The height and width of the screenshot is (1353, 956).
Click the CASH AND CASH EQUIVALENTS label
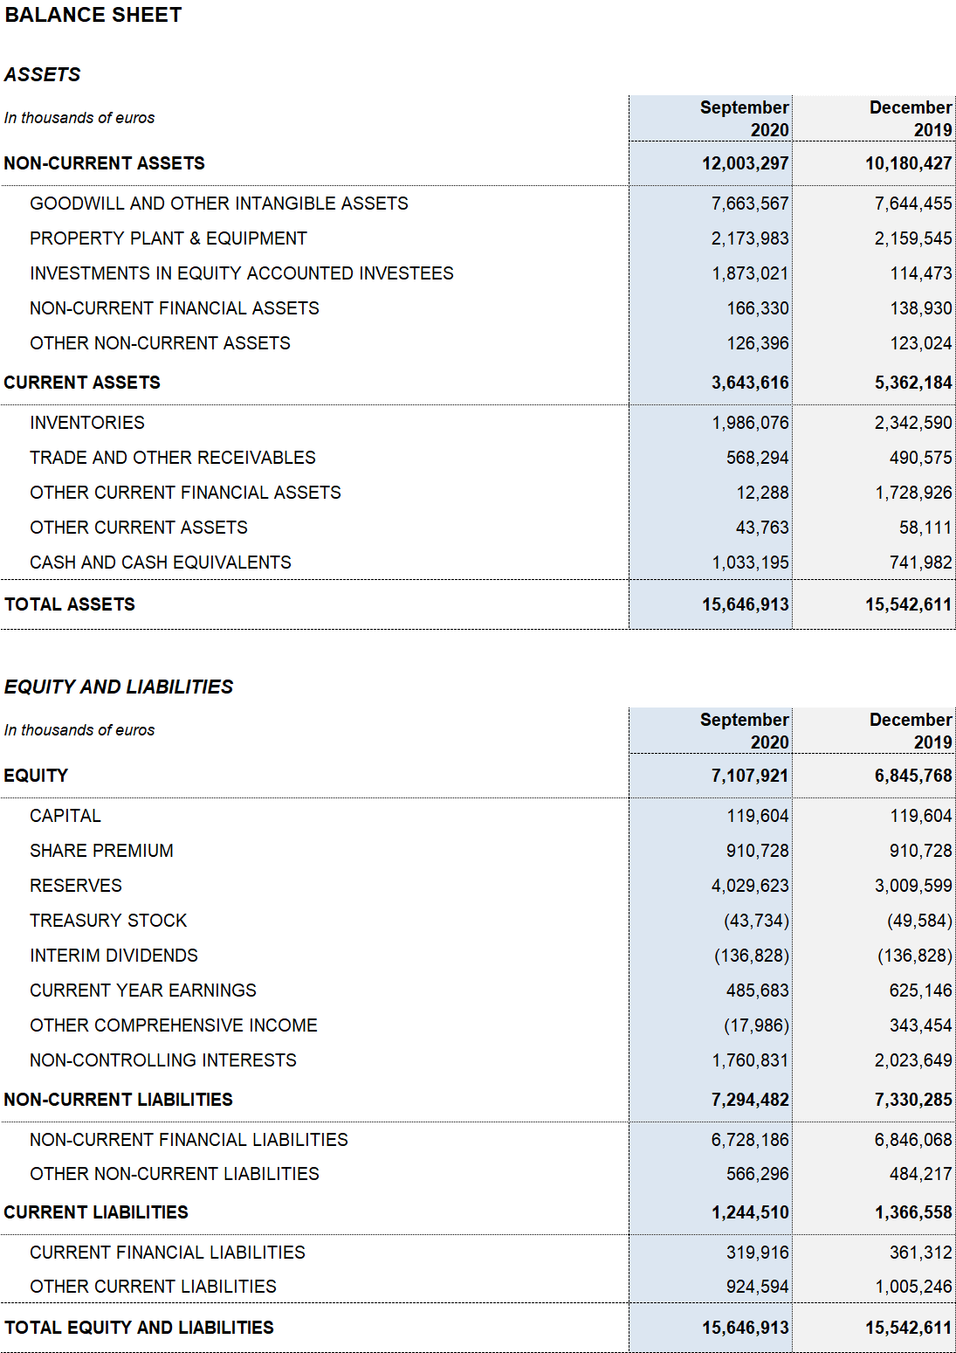click(160, 563)
